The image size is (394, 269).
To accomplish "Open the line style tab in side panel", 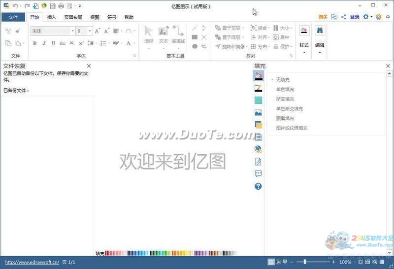I will [258, 88].
